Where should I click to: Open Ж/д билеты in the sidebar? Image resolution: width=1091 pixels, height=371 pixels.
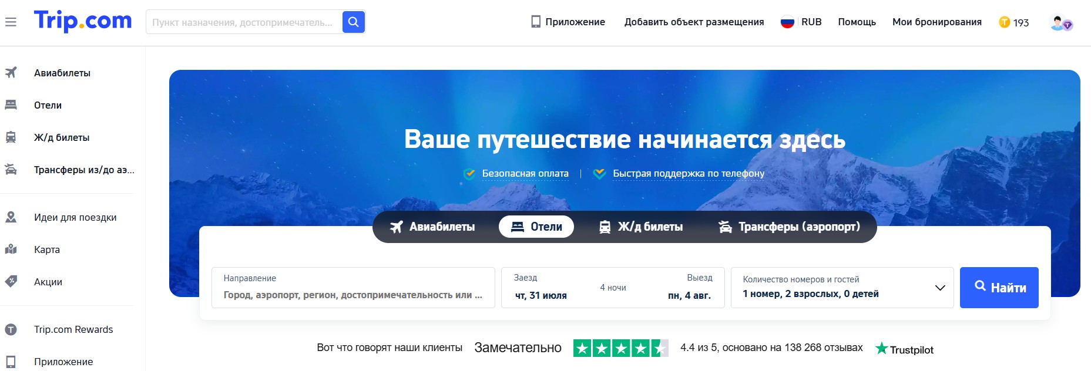tap(62, 137)
